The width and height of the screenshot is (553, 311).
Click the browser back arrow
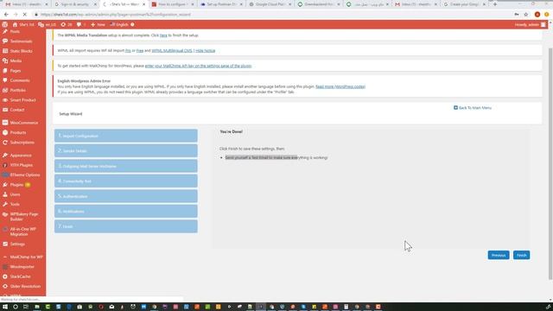(6, 15)
